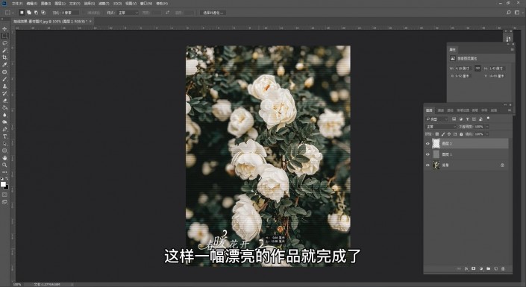Click Add to Selection mode icon
This screenshot has height=287, width=526.
tap(29, 13)
